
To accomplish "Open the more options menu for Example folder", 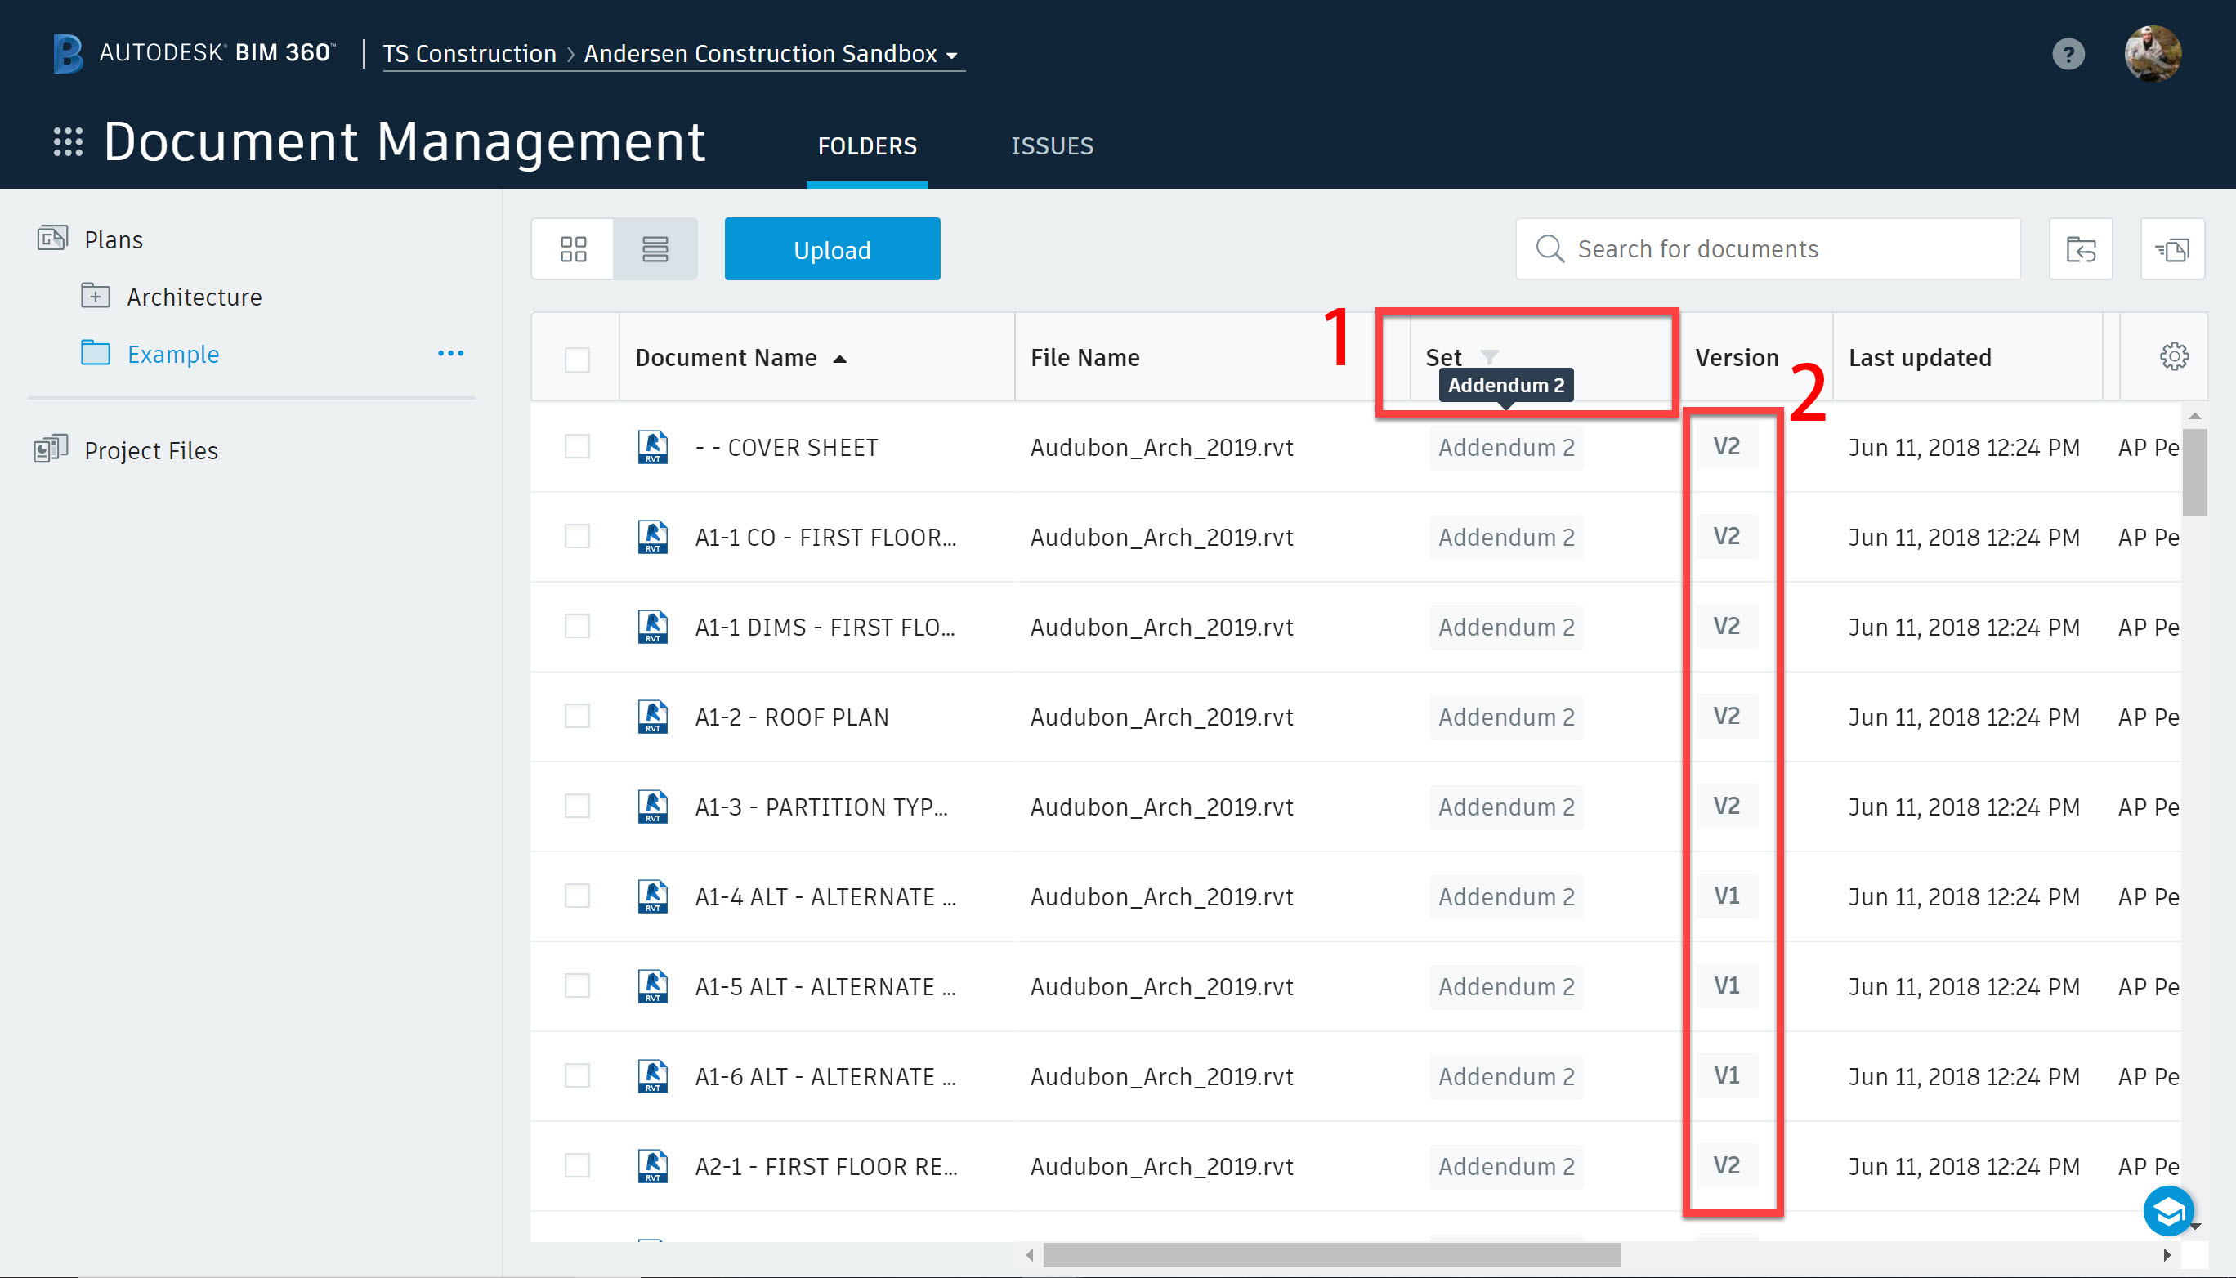I will click(449, 353).
